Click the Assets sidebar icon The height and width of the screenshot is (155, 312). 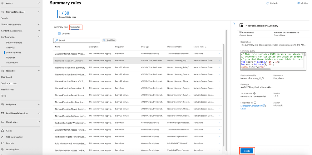tap(2, 3)
